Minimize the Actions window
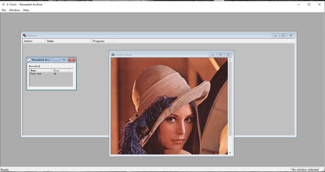325x172 pixels. pyautogui.click(x=275, y=35)
